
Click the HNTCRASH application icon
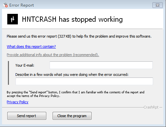[13, 19]
